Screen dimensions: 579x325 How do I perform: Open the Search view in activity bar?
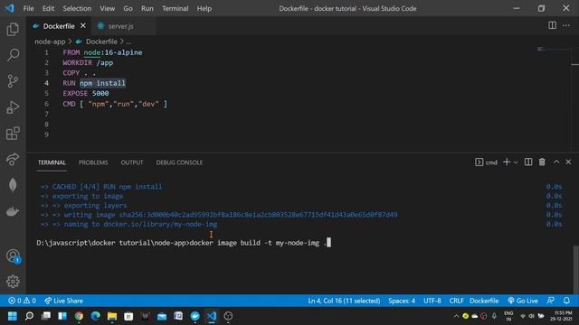[13, 55]
